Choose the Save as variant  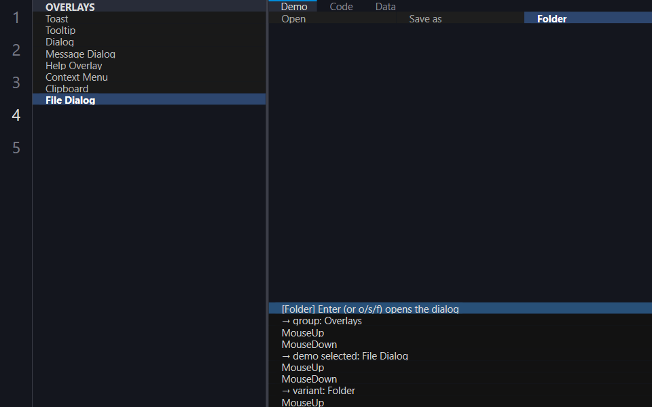click(460, 18)
